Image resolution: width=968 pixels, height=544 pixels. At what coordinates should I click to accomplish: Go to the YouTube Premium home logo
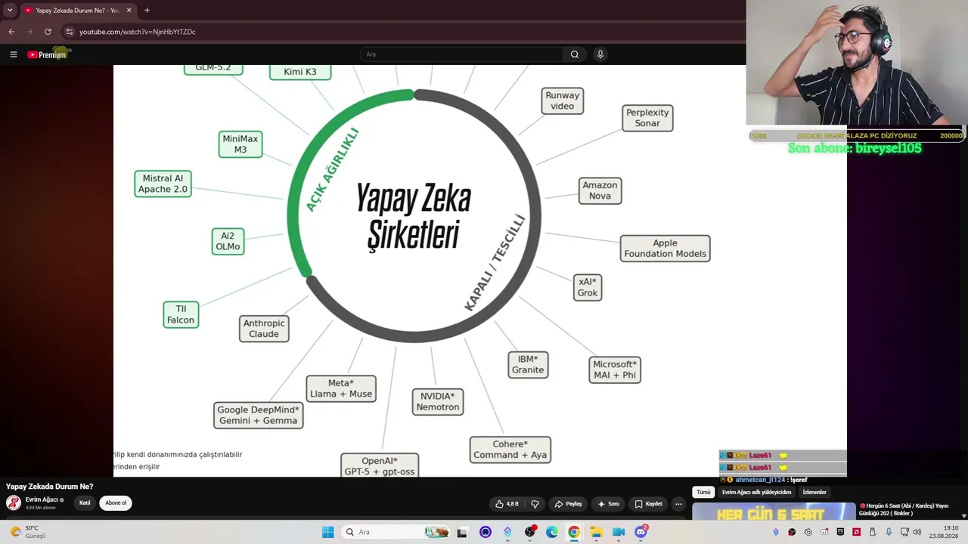pos(48,54)
